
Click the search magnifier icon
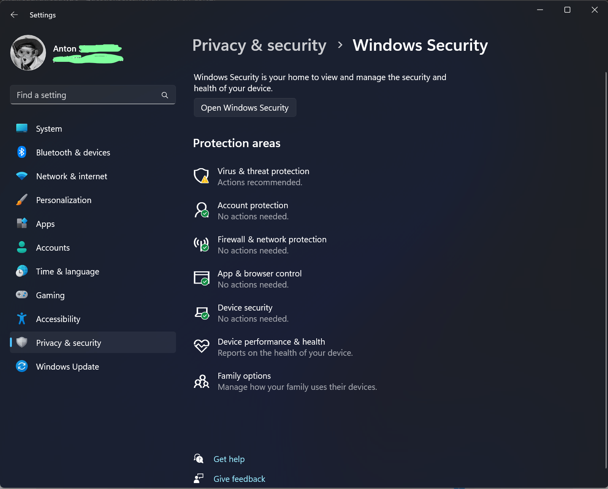tap(165, 95)
